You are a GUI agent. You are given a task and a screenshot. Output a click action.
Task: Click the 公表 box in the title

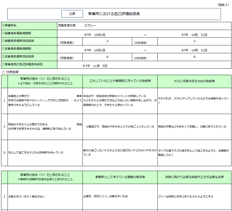pos(72,14)
